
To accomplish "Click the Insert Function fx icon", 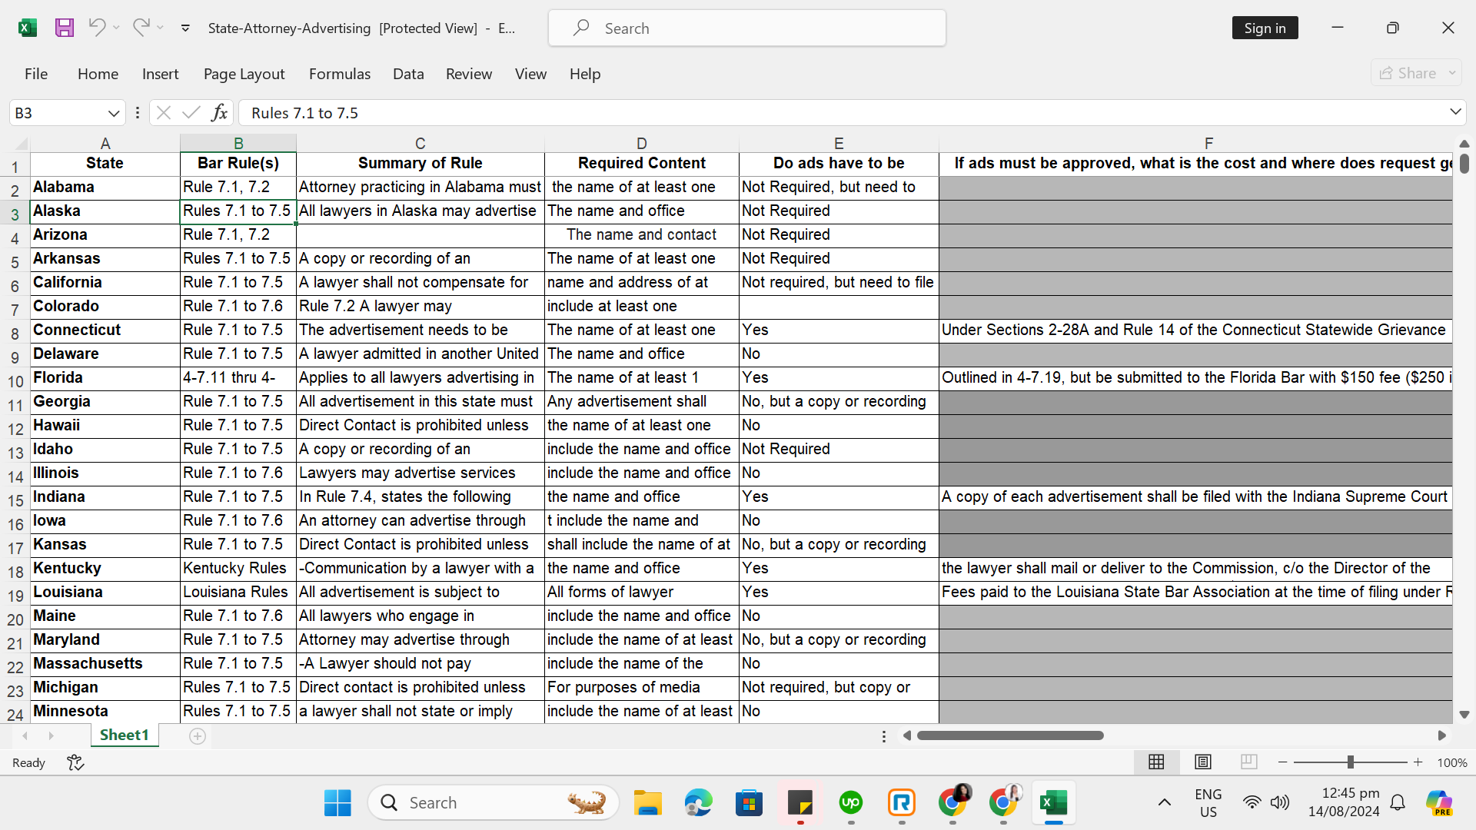I will (x=219, y=113).
